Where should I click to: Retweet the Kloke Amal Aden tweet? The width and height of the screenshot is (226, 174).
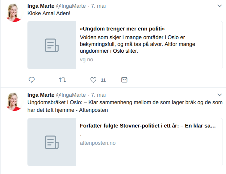(62, 80)
